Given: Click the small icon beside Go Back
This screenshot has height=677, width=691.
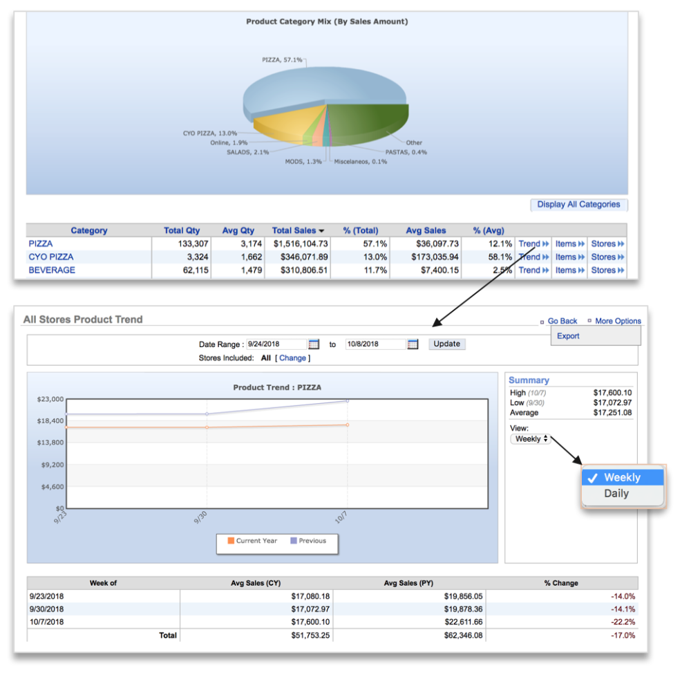Looking at the screenshot, I should (x=541, y=321).
